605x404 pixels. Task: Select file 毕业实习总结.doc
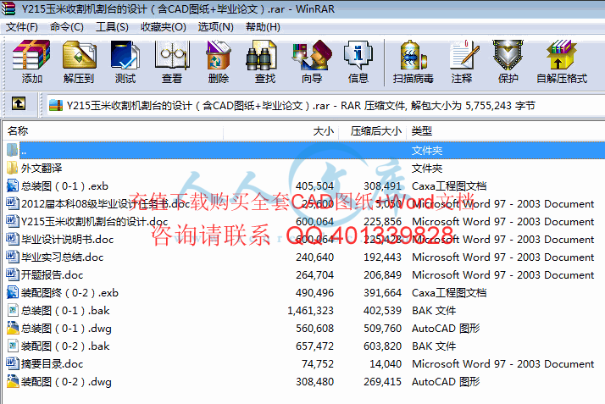click(62, 257)
